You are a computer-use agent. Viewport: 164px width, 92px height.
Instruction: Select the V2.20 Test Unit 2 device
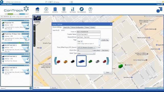pyautogui.click(x=15, y=58)
